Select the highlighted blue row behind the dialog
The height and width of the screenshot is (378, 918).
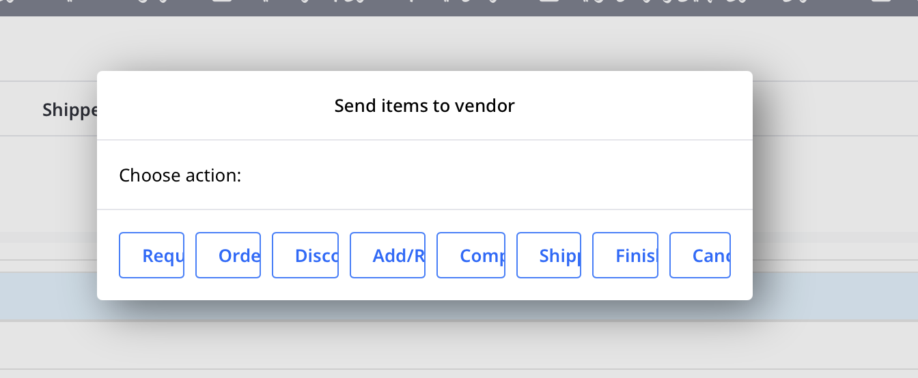48,296
